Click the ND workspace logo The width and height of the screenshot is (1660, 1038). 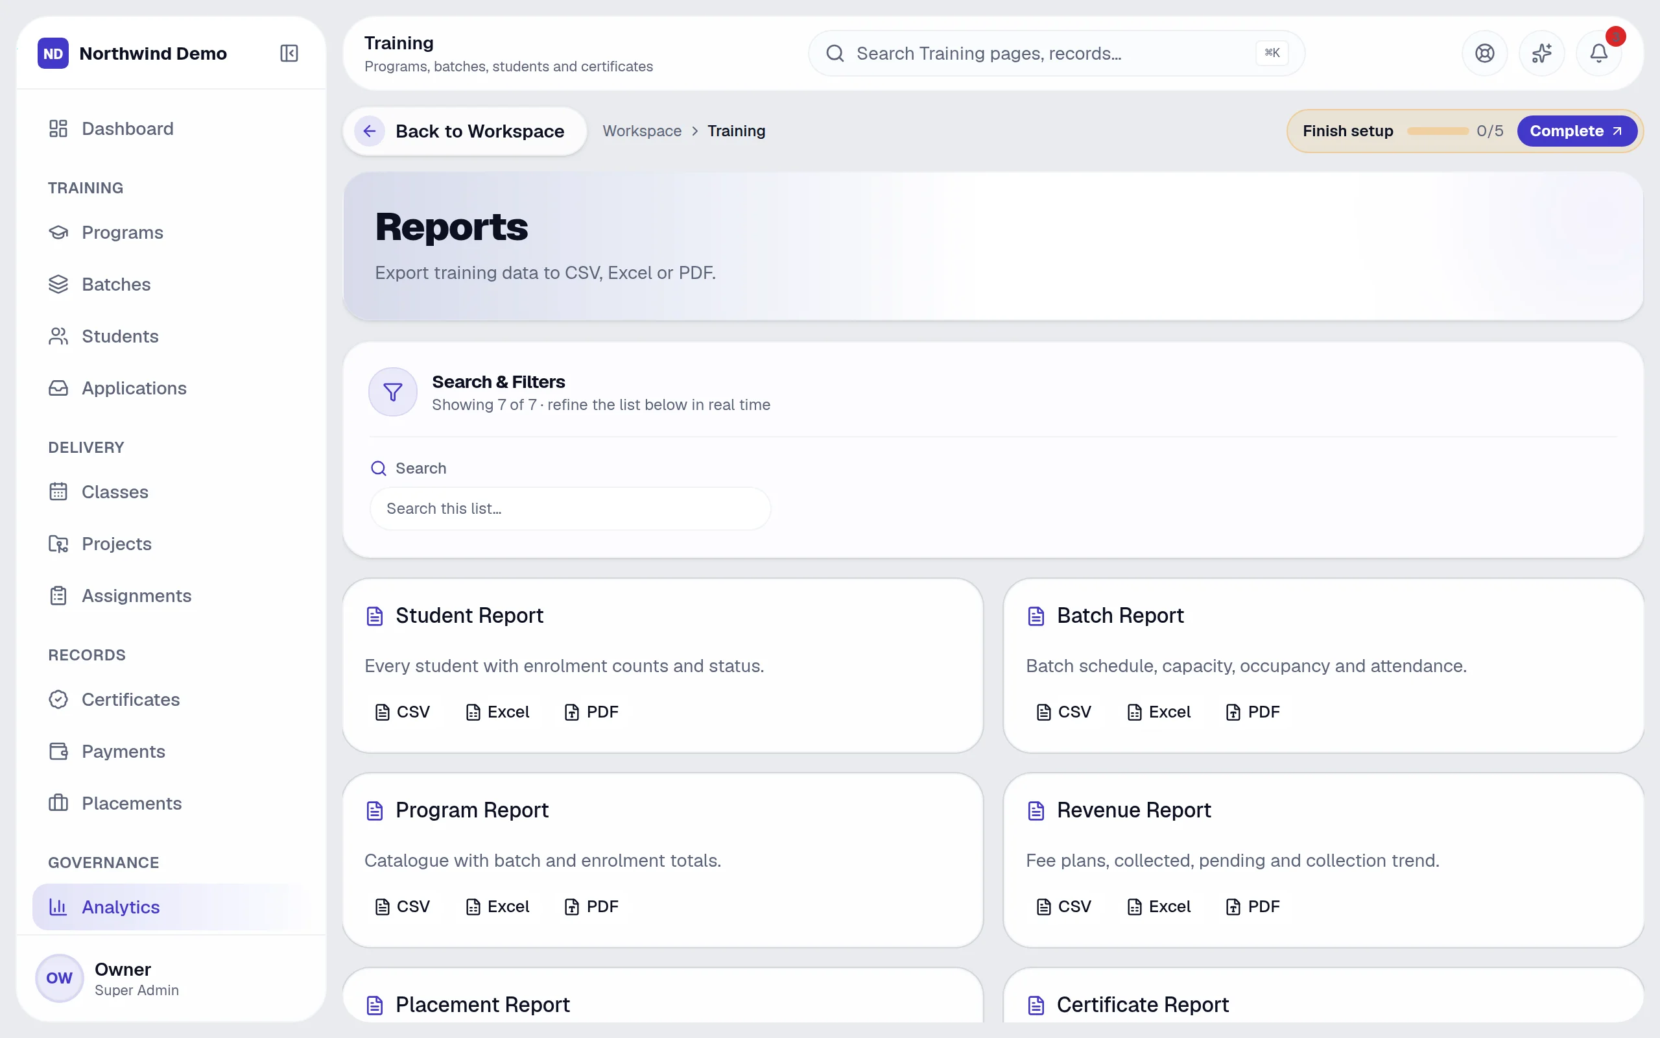pyautogui.click(x=53, y=53)
